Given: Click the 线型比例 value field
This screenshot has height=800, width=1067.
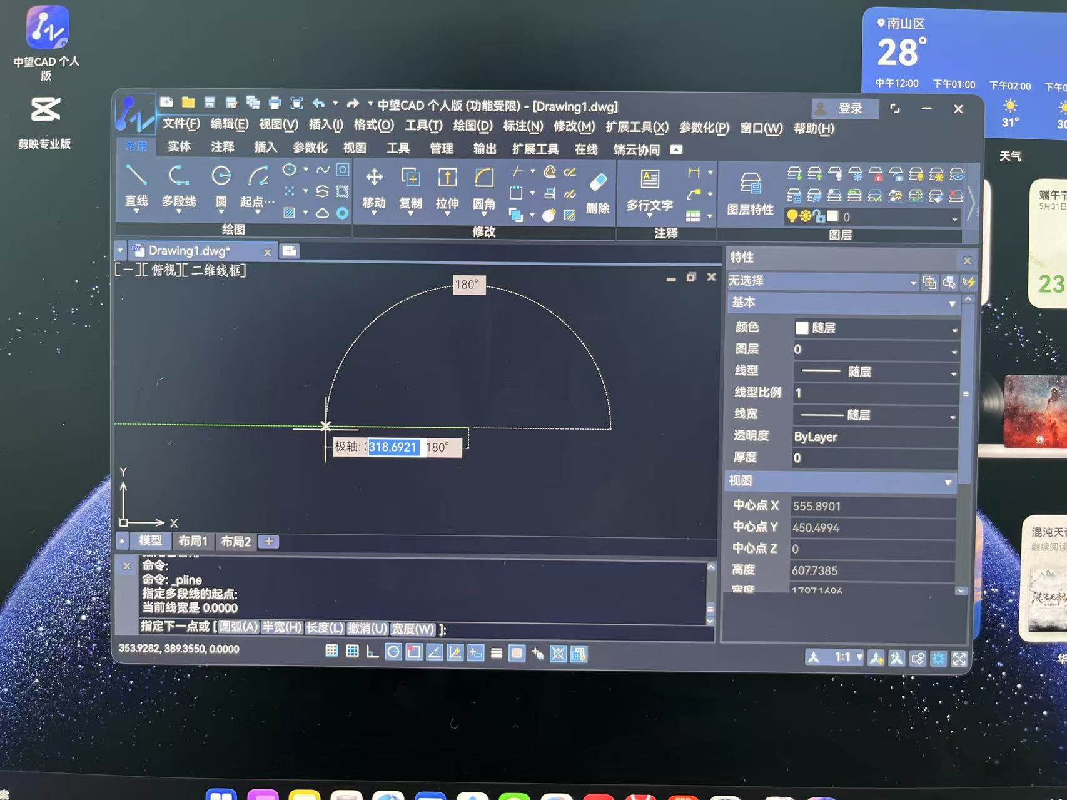Looking at the screenshot, I should pos(875,393).
